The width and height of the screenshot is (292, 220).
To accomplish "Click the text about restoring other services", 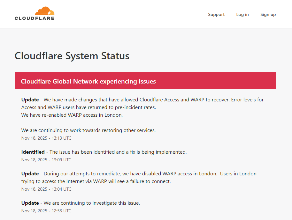I will (88, 130).
